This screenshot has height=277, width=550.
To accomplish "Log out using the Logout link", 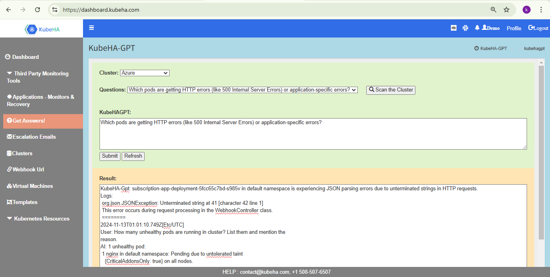I will coord(538,28).
